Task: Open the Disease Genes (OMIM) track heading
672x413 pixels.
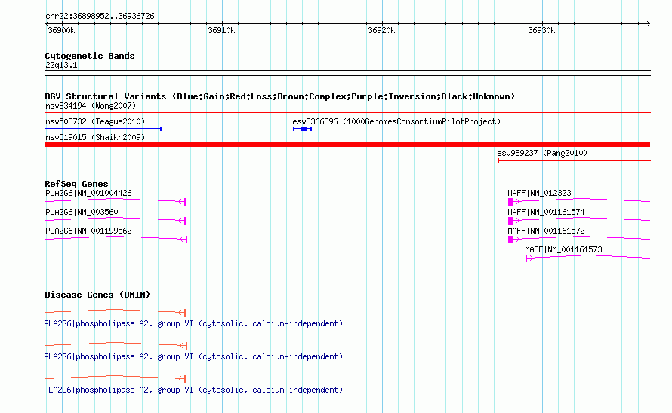Action: pos(97,295)
